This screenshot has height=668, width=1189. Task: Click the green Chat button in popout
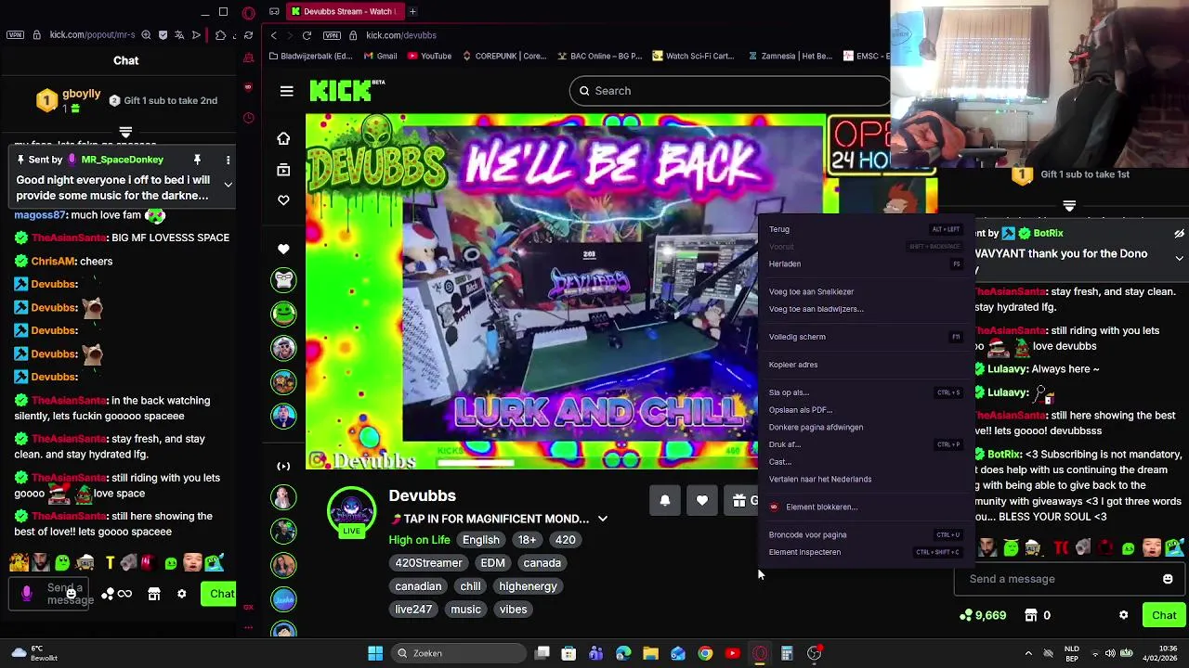[219, 594]
